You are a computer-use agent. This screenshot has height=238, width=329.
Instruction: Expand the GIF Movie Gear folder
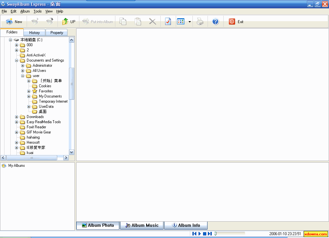[16, 132]
